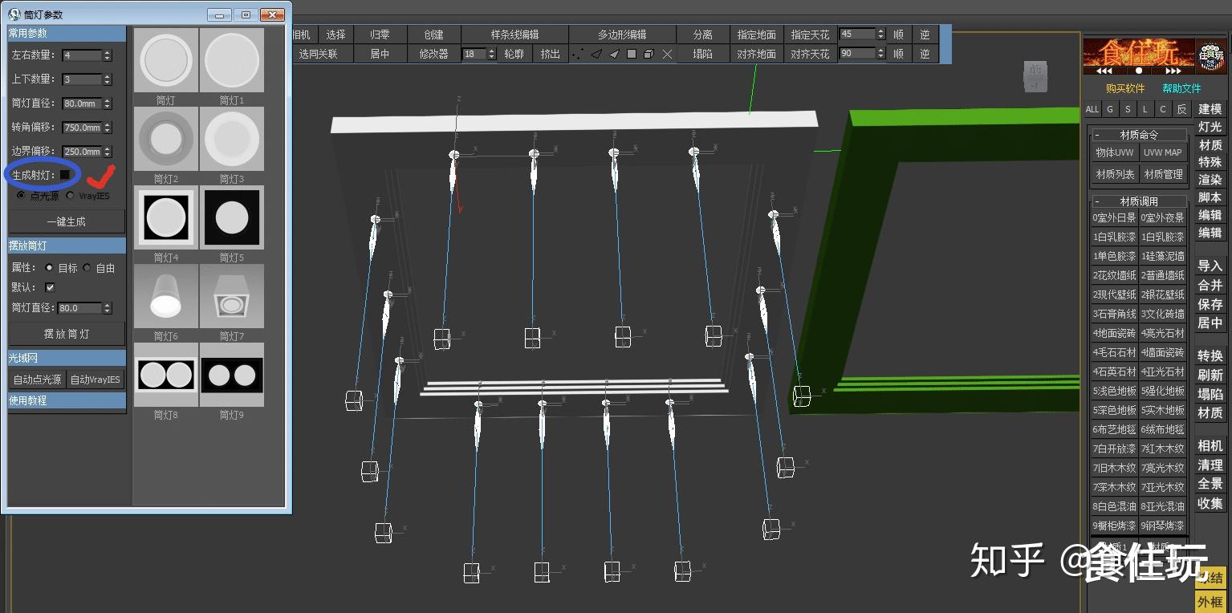Screen dimensions: 1232x613
Task: Click the rewind arrows under the banner
Action: click(x=1104, y=71)
